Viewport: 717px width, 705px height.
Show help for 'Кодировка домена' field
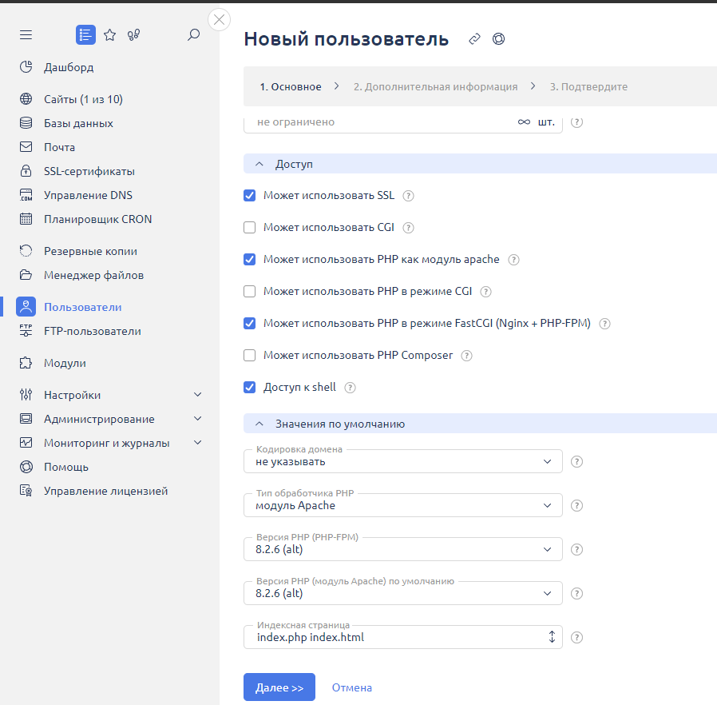click(577, 462)
